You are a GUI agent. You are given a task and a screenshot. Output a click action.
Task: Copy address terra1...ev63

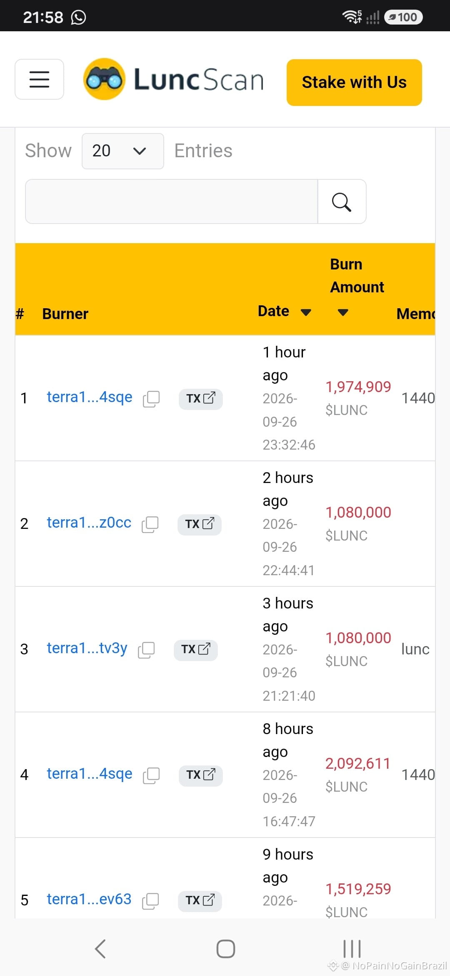pos(150,901)
